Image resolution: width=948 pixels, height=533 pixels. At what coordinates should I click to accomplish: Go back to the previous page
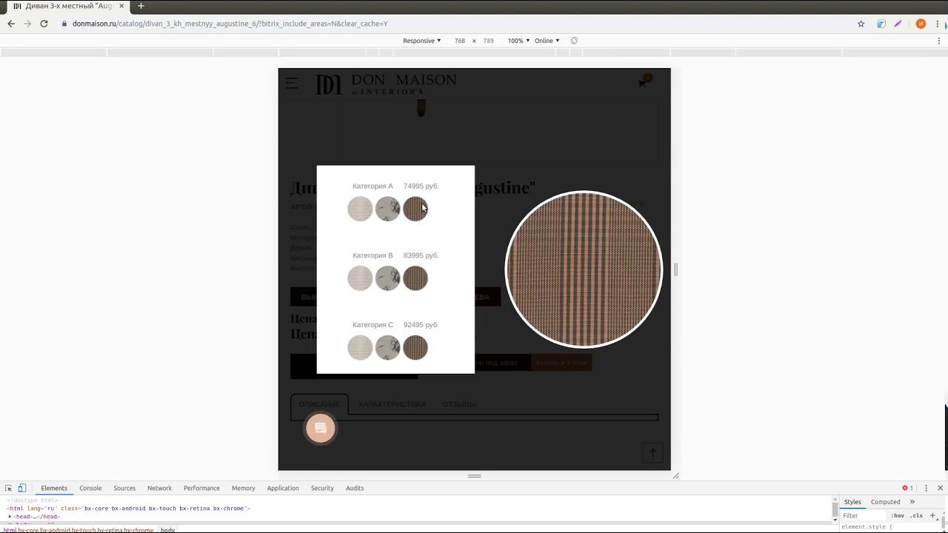(x=11, y=24)
